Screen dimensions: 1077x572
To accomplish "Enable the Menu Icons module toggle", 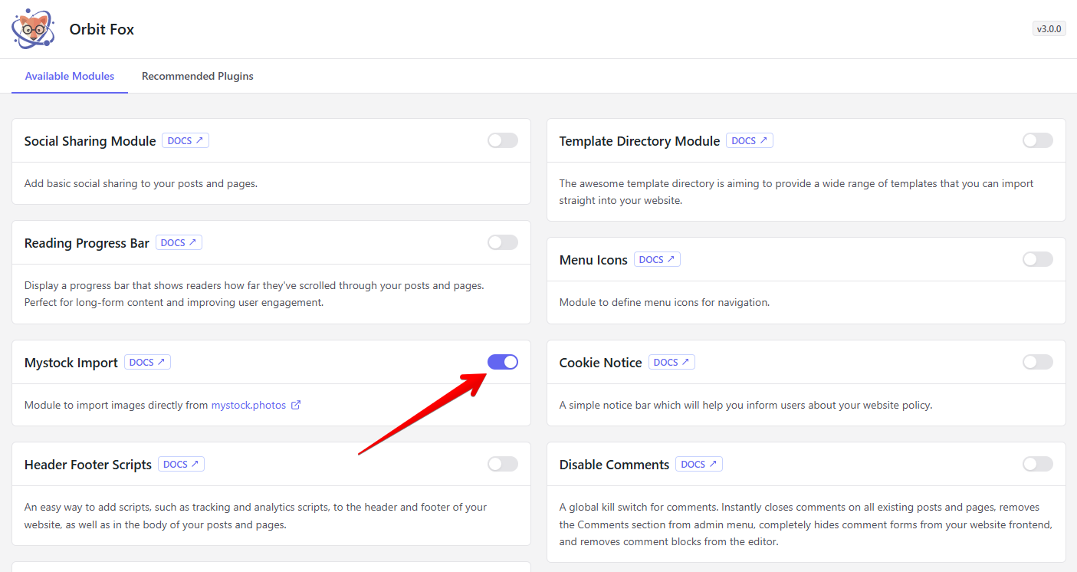I will 1038,259.
